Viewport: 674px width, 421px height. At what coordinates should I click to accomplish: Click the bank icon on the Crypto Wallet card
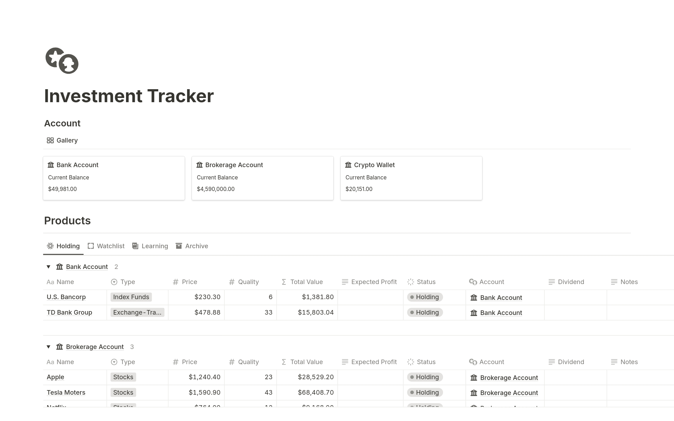[348, 165]
